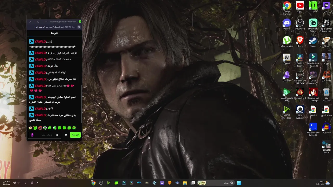Open the Steam desktop shortcut

click(x=313, y=42)
